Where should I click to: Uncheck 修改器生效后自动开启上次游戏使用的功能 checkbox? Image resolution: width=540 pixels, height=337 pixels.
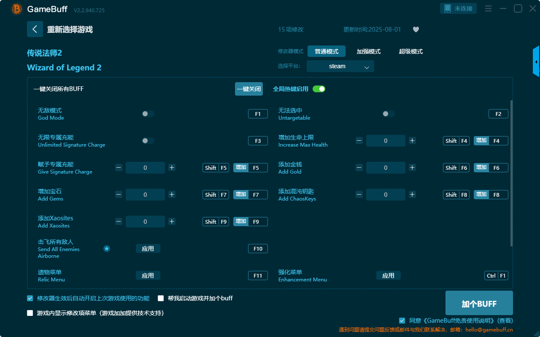click(30, 298)
